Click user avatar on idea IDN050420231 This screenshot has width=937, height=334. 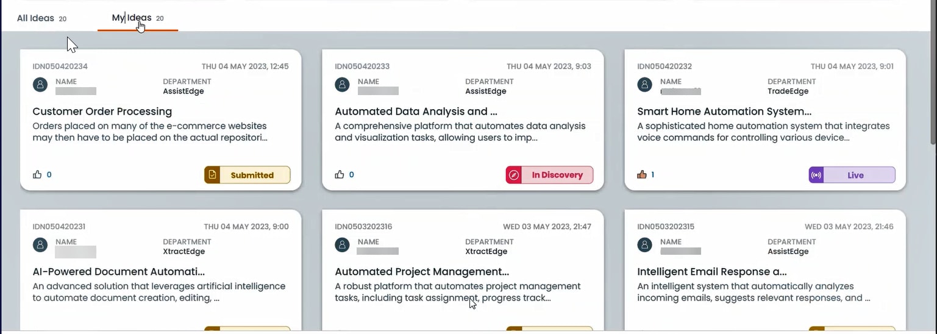click(40, 245)
